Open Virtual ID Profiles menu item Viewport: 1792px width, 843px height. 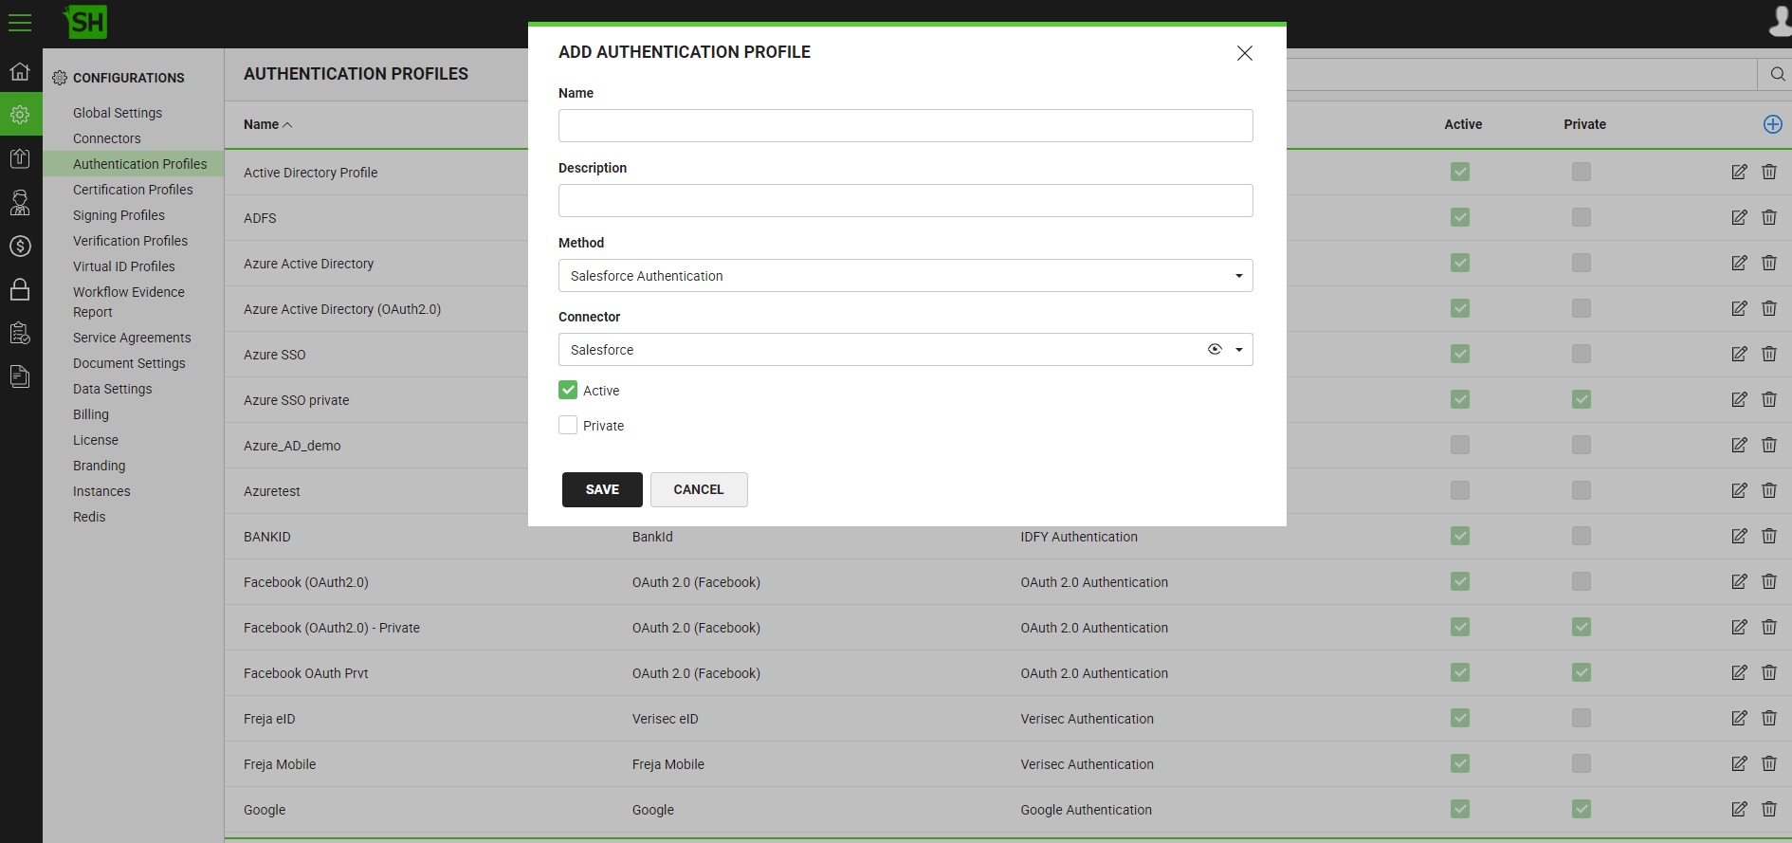click(124, 266)
